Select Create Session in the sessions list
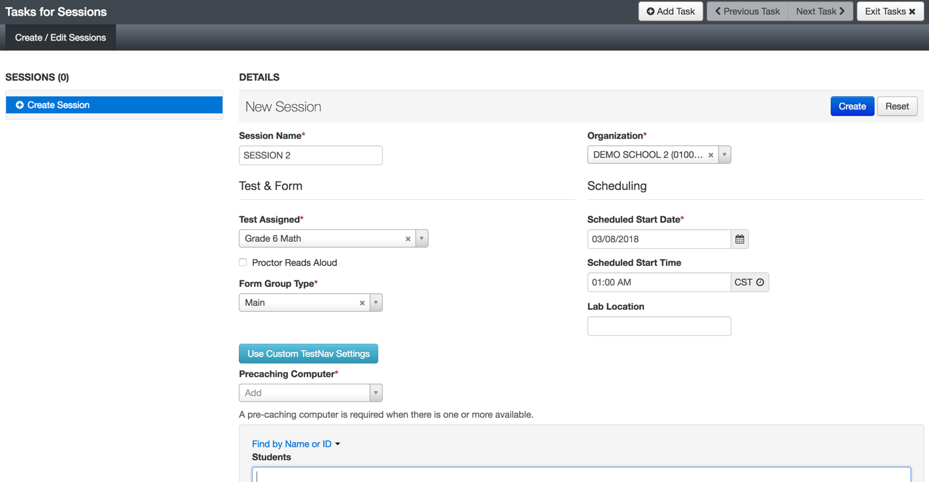Screen dimensions: 929x482 click(114, 105)
